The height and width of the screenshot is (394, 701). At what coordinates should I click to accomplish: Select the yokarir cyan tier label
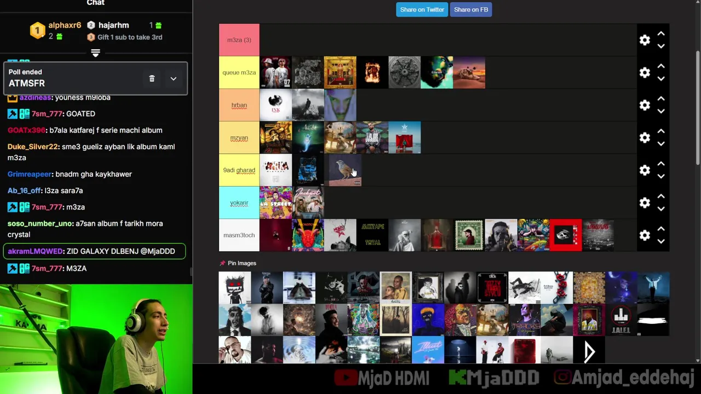[239, 202]
